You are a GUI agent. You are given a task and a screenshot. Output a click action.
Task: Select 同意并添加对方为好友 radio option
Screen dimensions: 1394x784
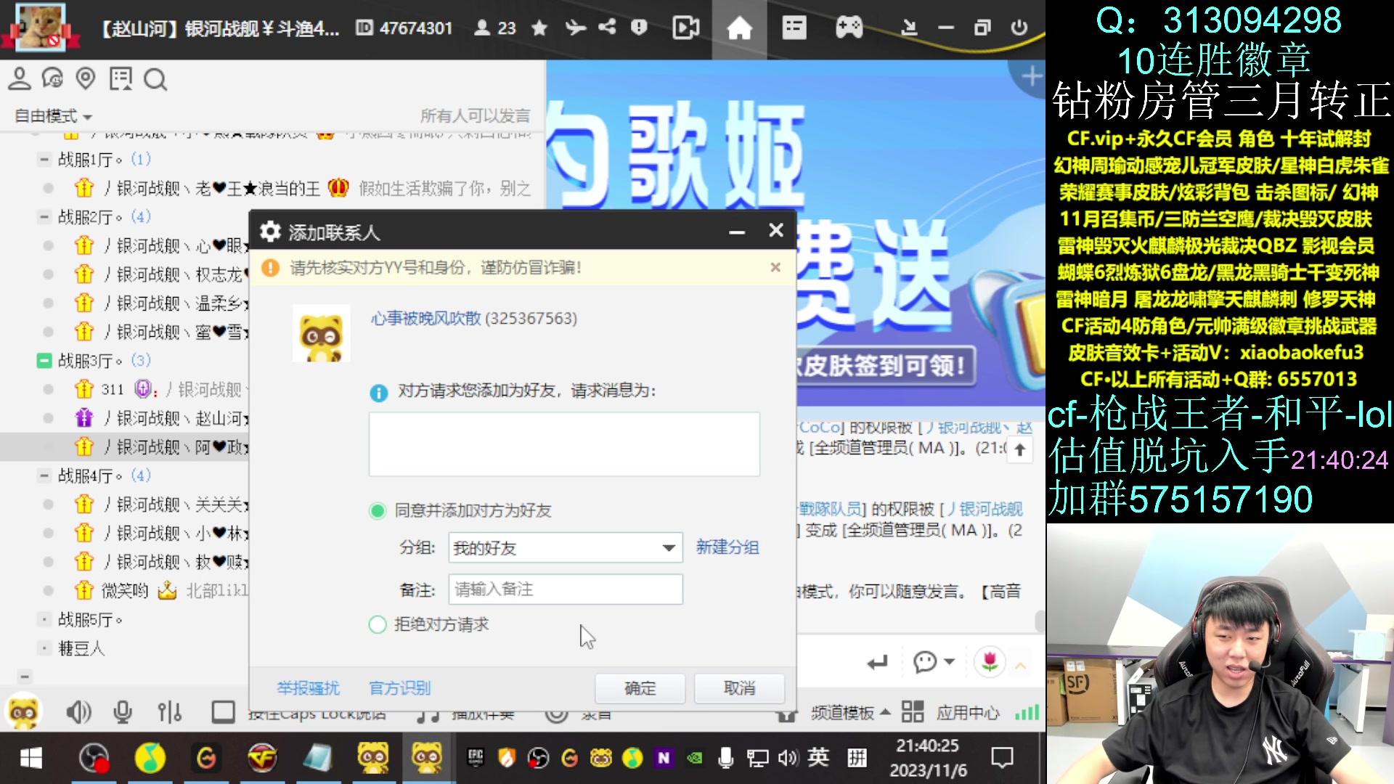377,510
